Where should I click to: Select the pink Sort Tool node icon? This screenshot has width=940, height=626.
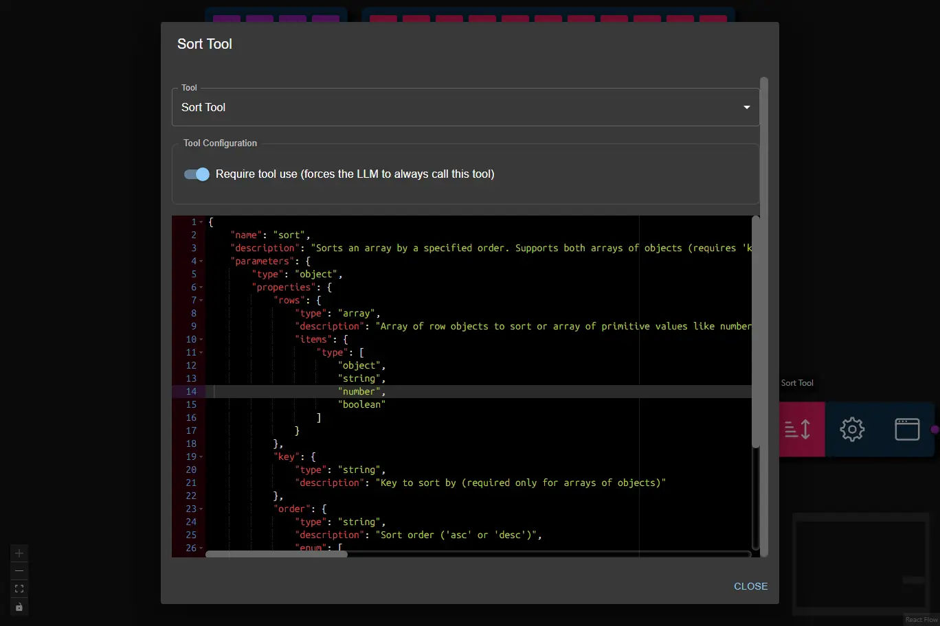(801, 429)
